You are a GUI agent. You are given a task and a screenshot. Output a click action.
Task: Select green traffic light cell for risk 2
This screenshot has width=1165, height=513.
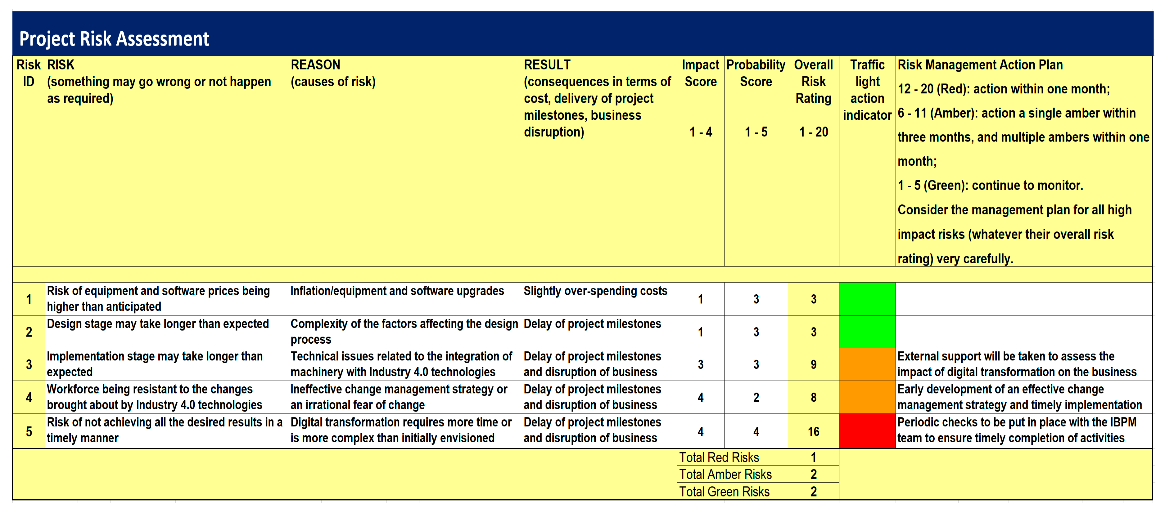click(x=866, y=331)
